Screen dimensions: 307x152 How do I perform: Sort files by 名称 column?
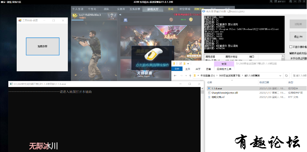(x=210, y=82)
